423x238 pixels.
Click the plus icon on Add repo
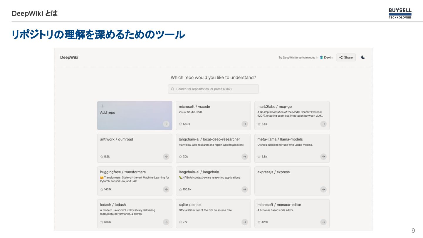(x=102, y=106)
